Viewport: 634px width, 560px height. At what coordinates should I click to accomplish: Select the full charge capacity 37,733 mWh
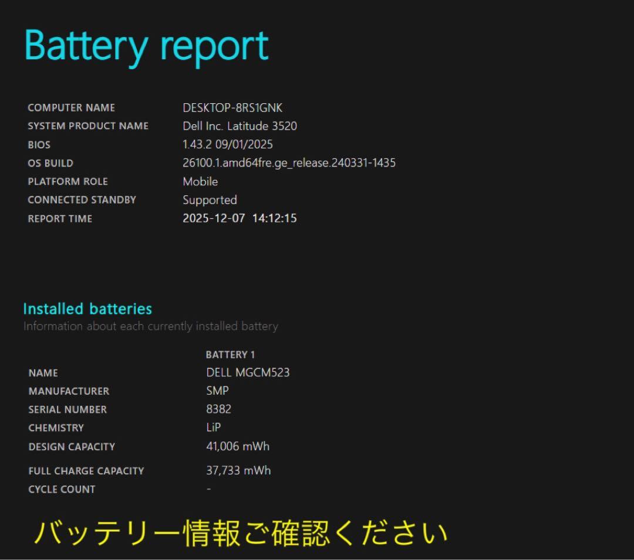(x=238, y=470)
